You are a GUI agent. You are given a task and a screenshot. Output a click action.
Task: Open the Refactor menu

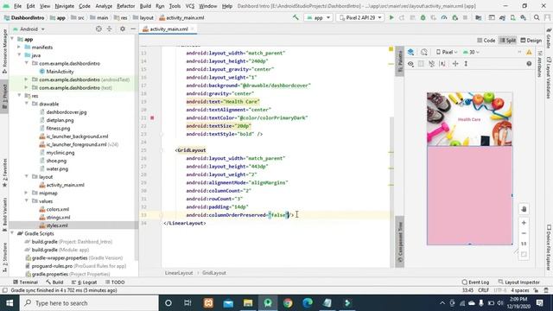point(125,6)
